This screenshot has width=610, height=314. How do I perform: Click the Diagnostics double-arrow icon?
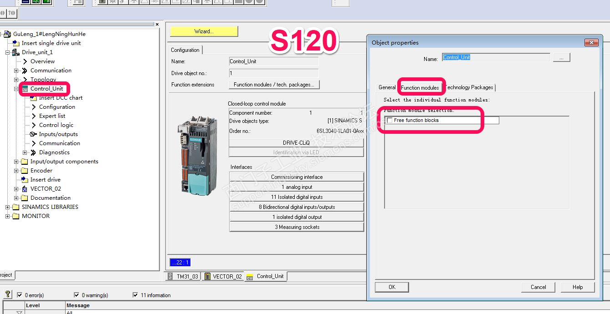tap(34, 152)
